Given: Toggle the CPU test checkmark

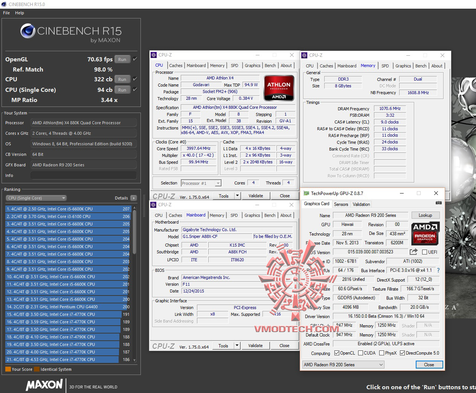Looking at the screenshot, I should (135, 79).
